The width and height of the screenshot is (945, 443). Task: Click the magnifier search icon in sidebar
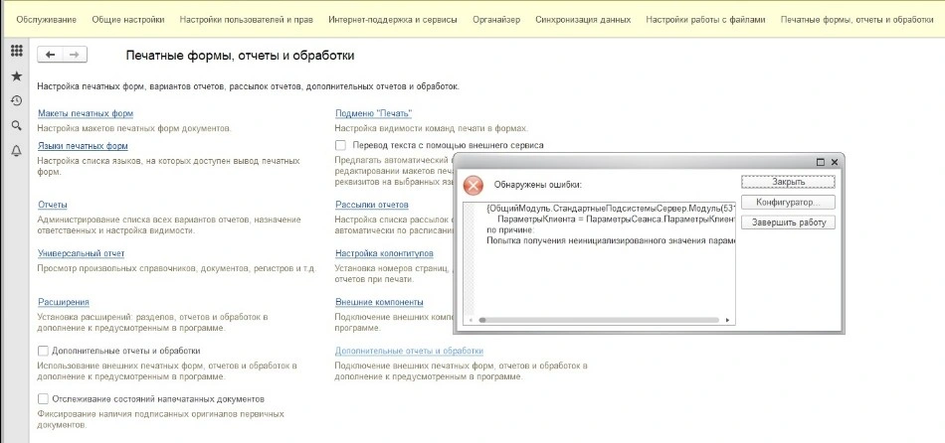click(x=16, y=126)
